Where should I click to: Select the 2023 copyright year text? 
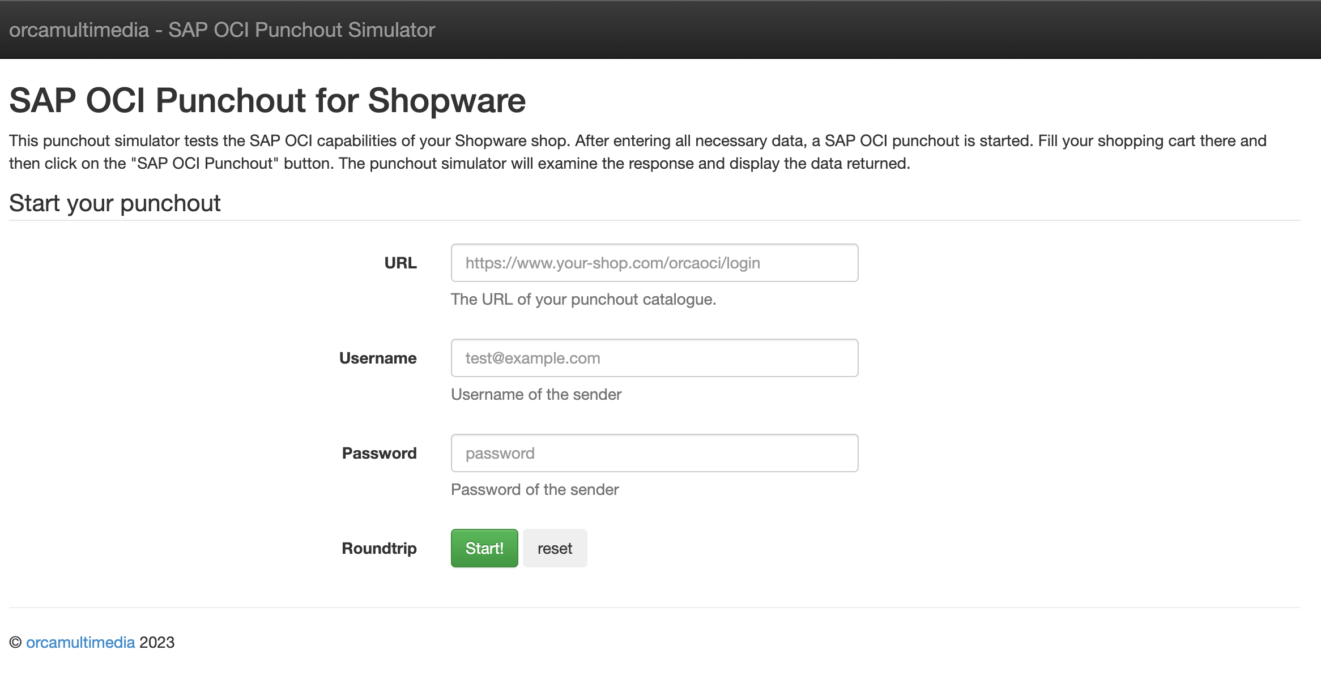[157, 642]
